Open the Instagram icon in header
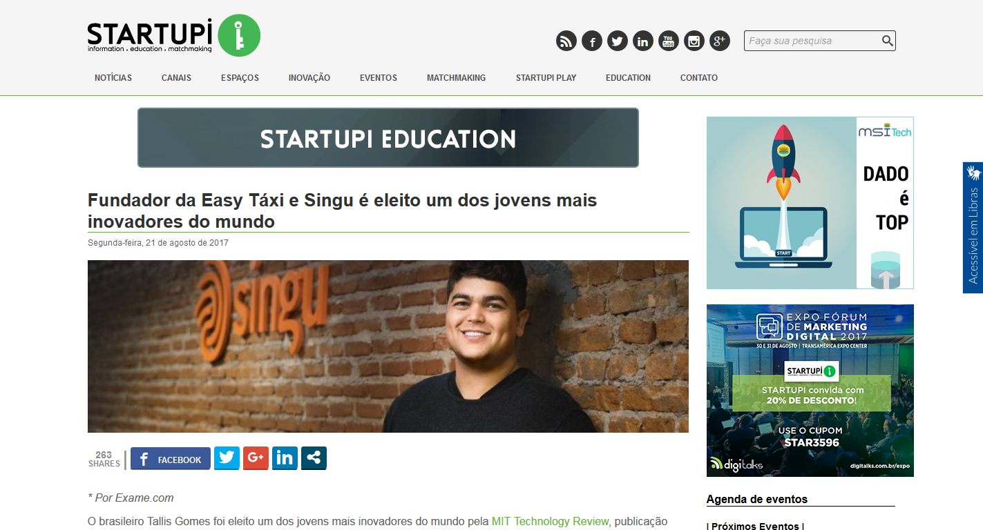Screen dimensions: 983x530 pyautogui.click(x=694, y=41)
